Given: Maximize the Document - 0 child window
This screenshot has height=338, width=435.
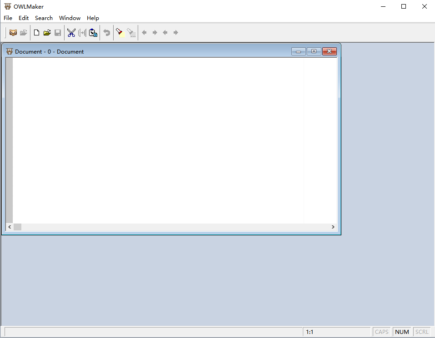Looking at the screenshot, I should pyautogui.click(x=314, y=51).
